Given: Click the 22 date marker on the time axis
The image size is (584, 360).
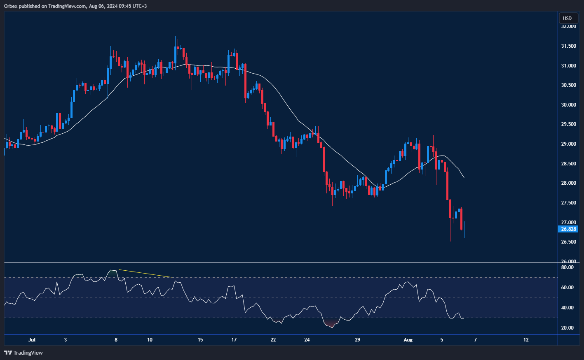Looking at the screenshot, I should coord(273,340).
